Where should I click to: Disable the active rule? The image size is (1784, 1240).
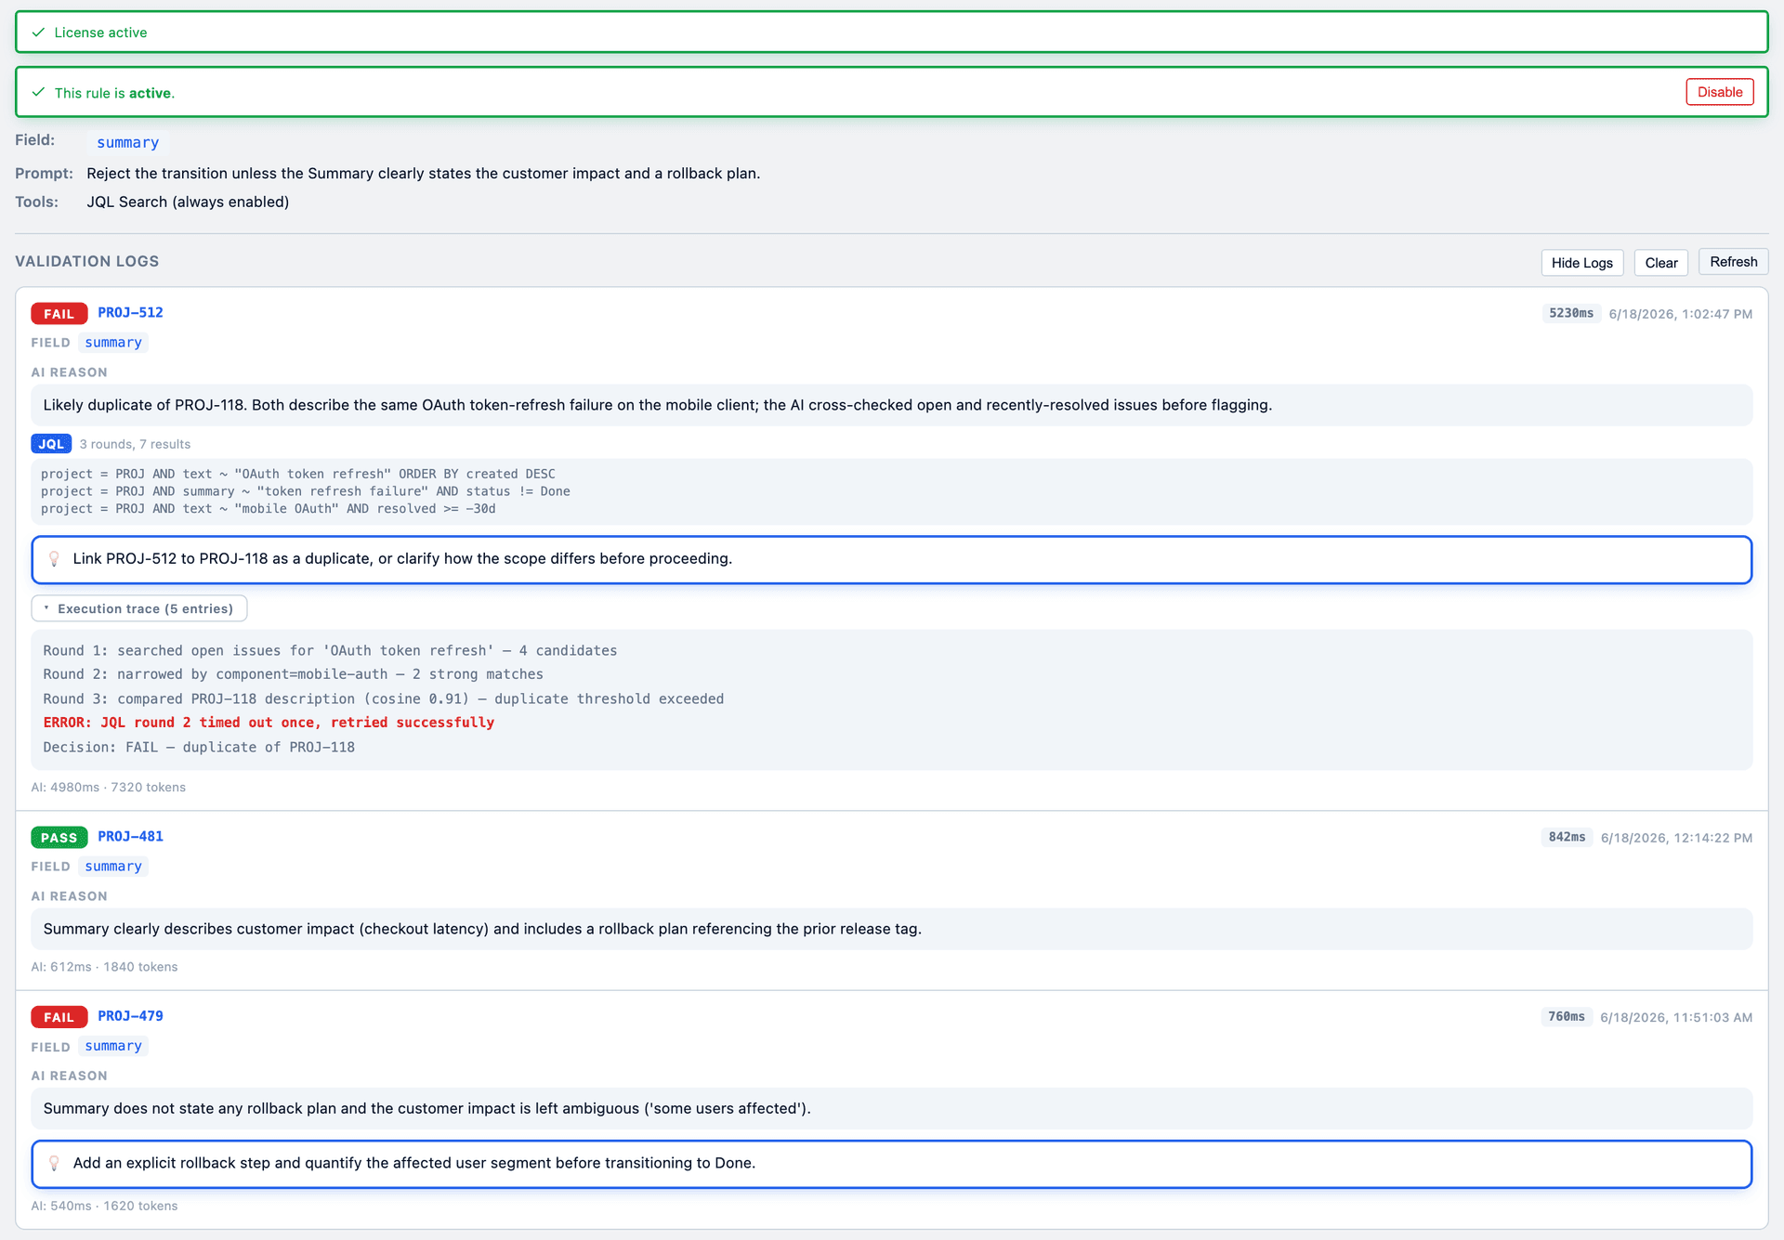tap(1719, 92)
